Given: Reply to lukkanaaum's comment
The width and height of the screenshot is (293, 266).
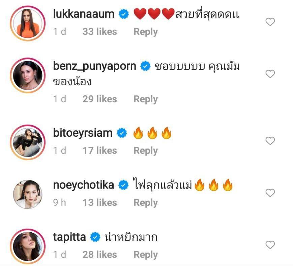Looking at the screenshot, I should point(146,32).
